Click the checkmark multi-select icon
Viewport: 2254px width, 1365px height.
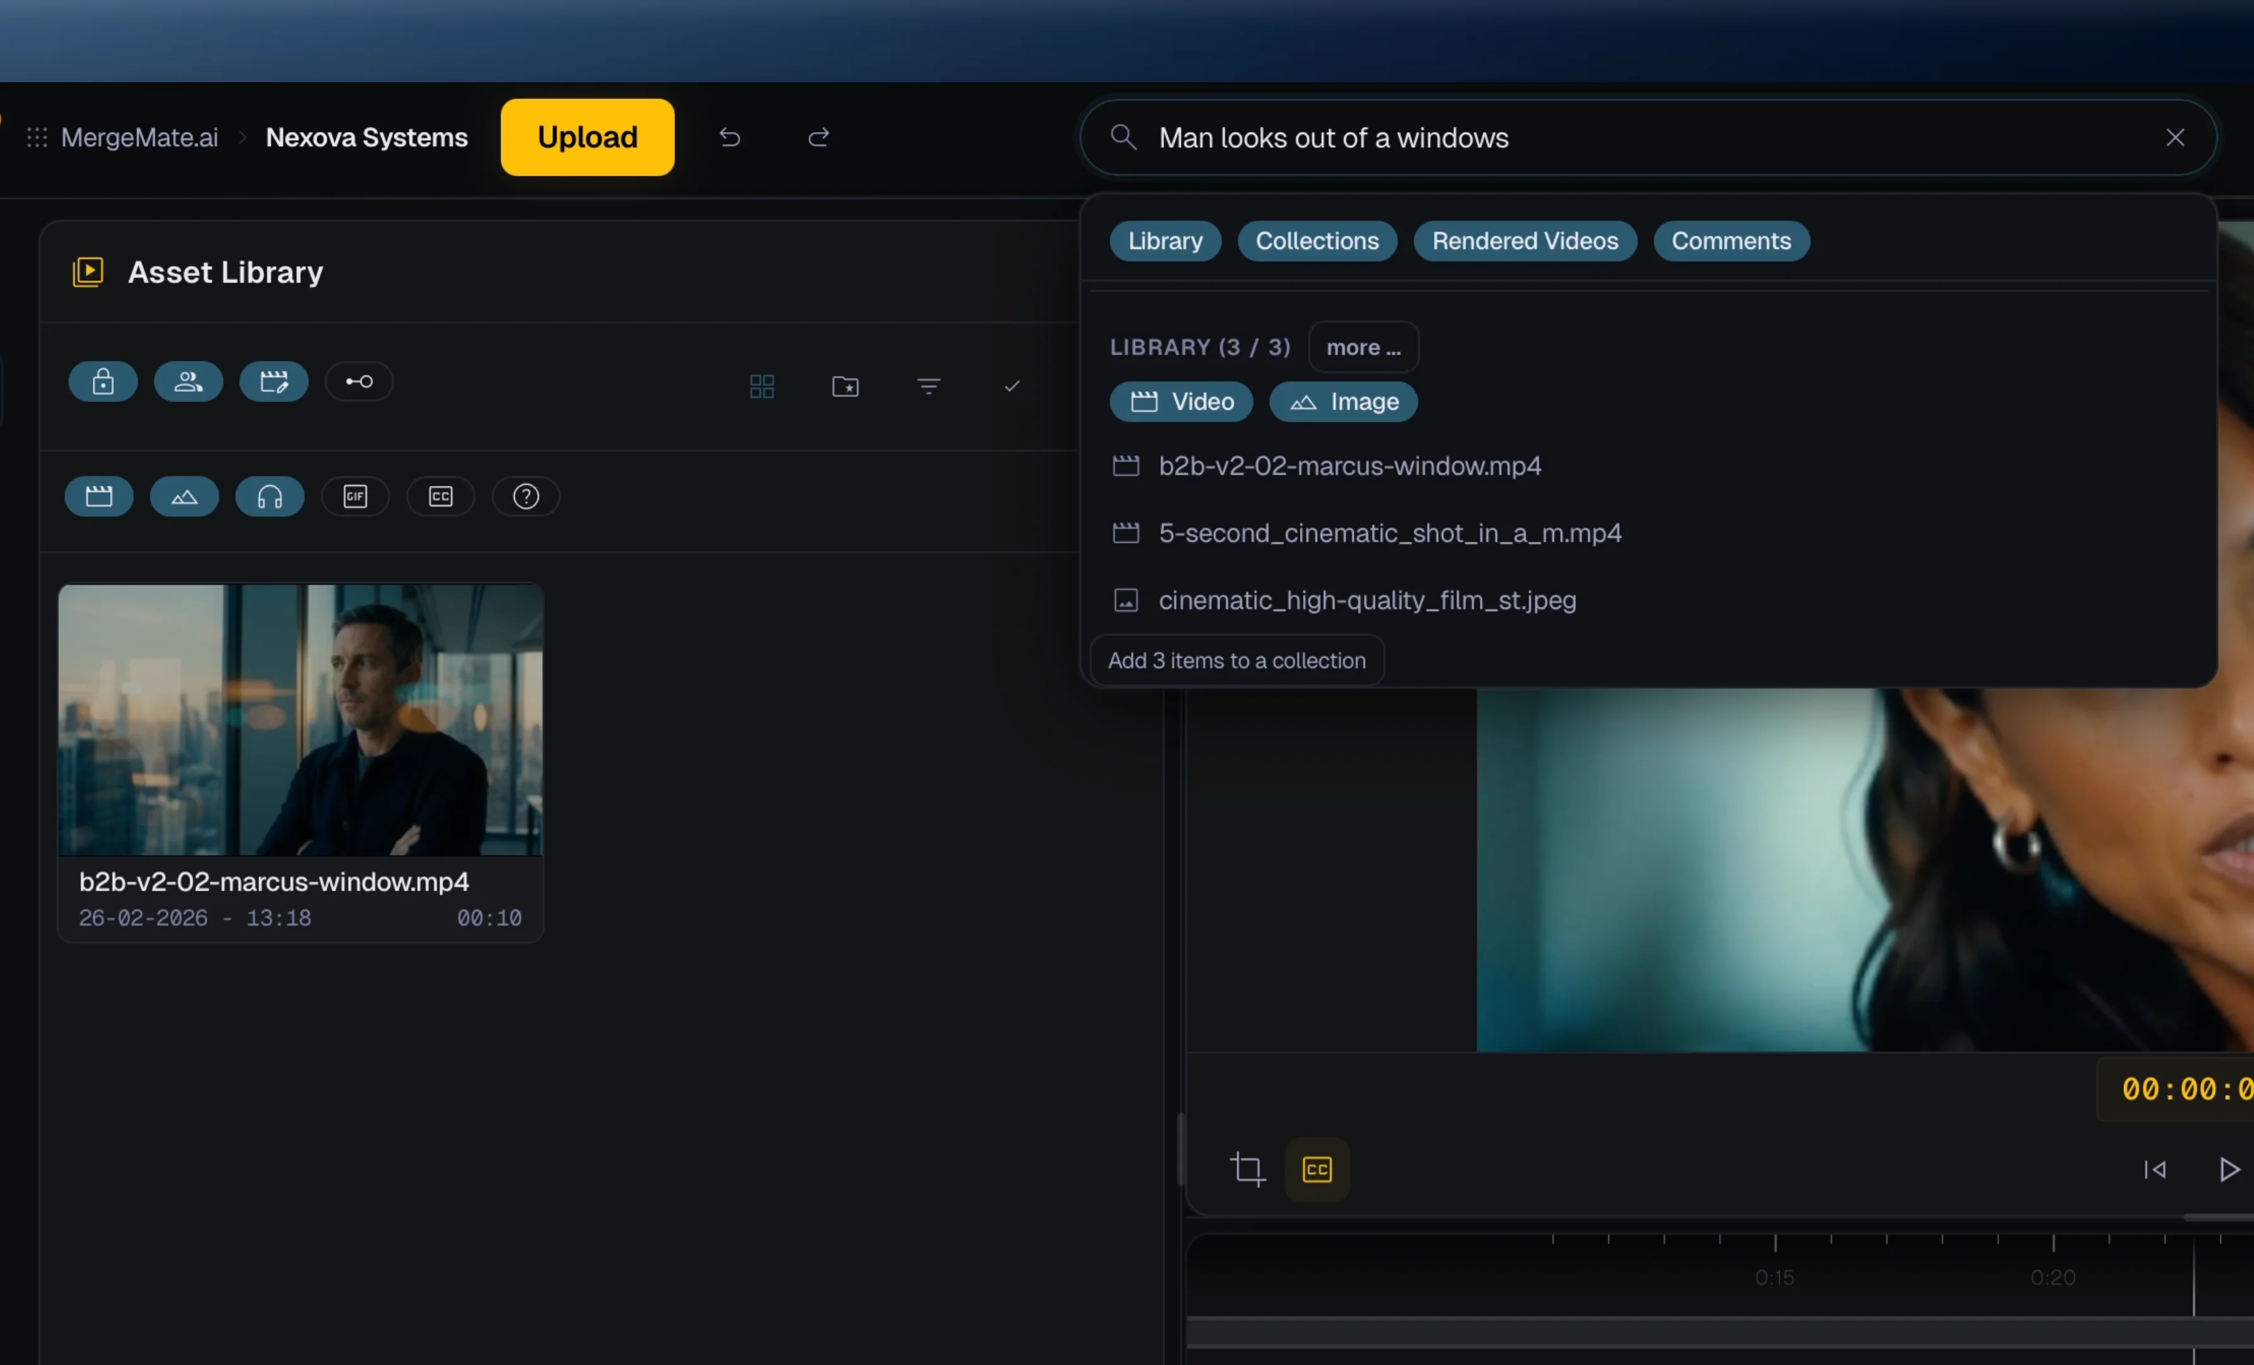tap(1011, 386)
